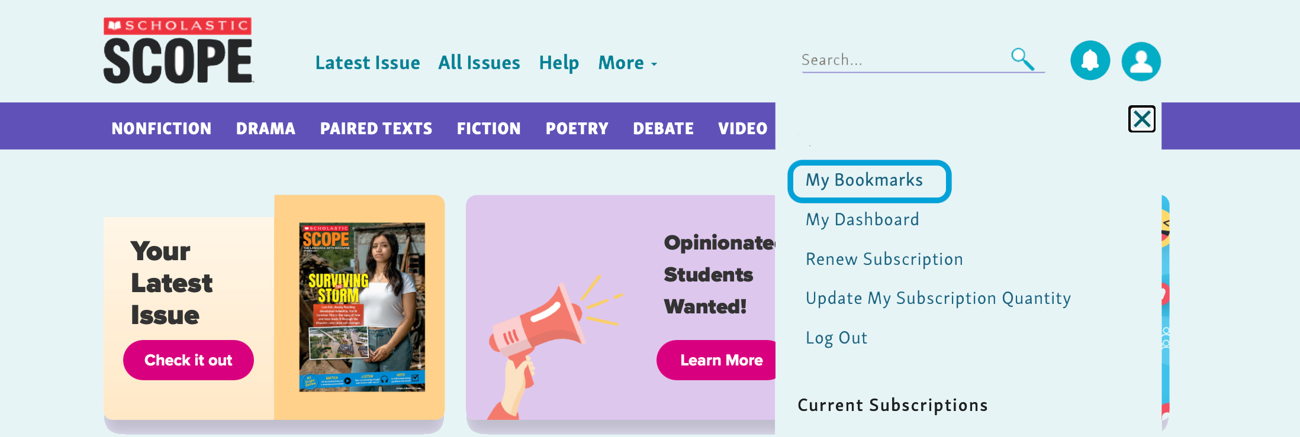Switch to the Fiction tab
1300x437 pixels.
click(x=488, y=128)
